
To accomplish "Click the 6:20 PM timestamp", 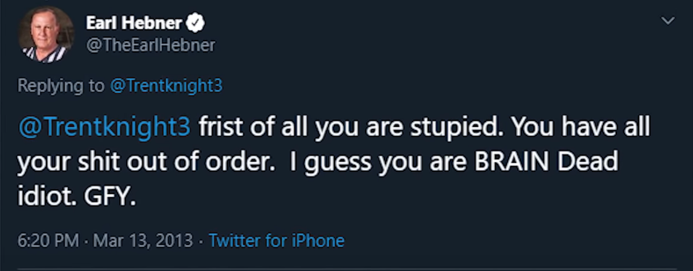I will click(48, 241).
